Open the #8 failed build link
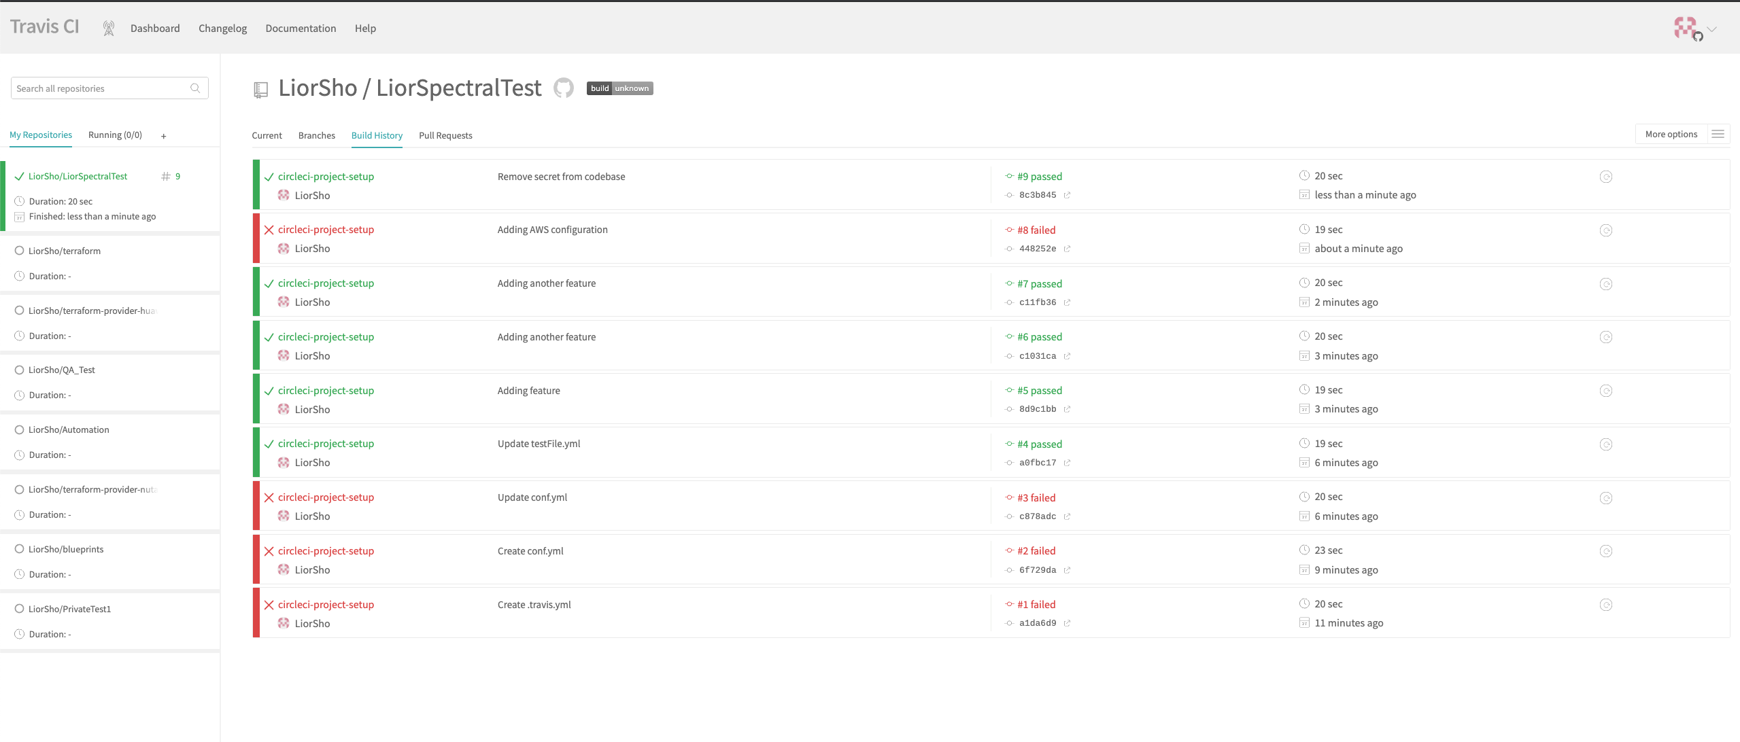Image resolution: width=1740 pixels, height=742 pixels. tap(1036, 230)
